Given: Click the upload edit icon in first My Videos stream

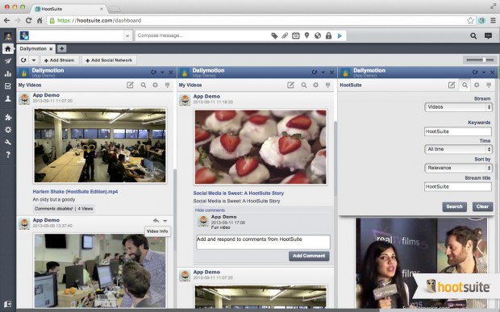Looking at the screenshot, I should (130, 85).
